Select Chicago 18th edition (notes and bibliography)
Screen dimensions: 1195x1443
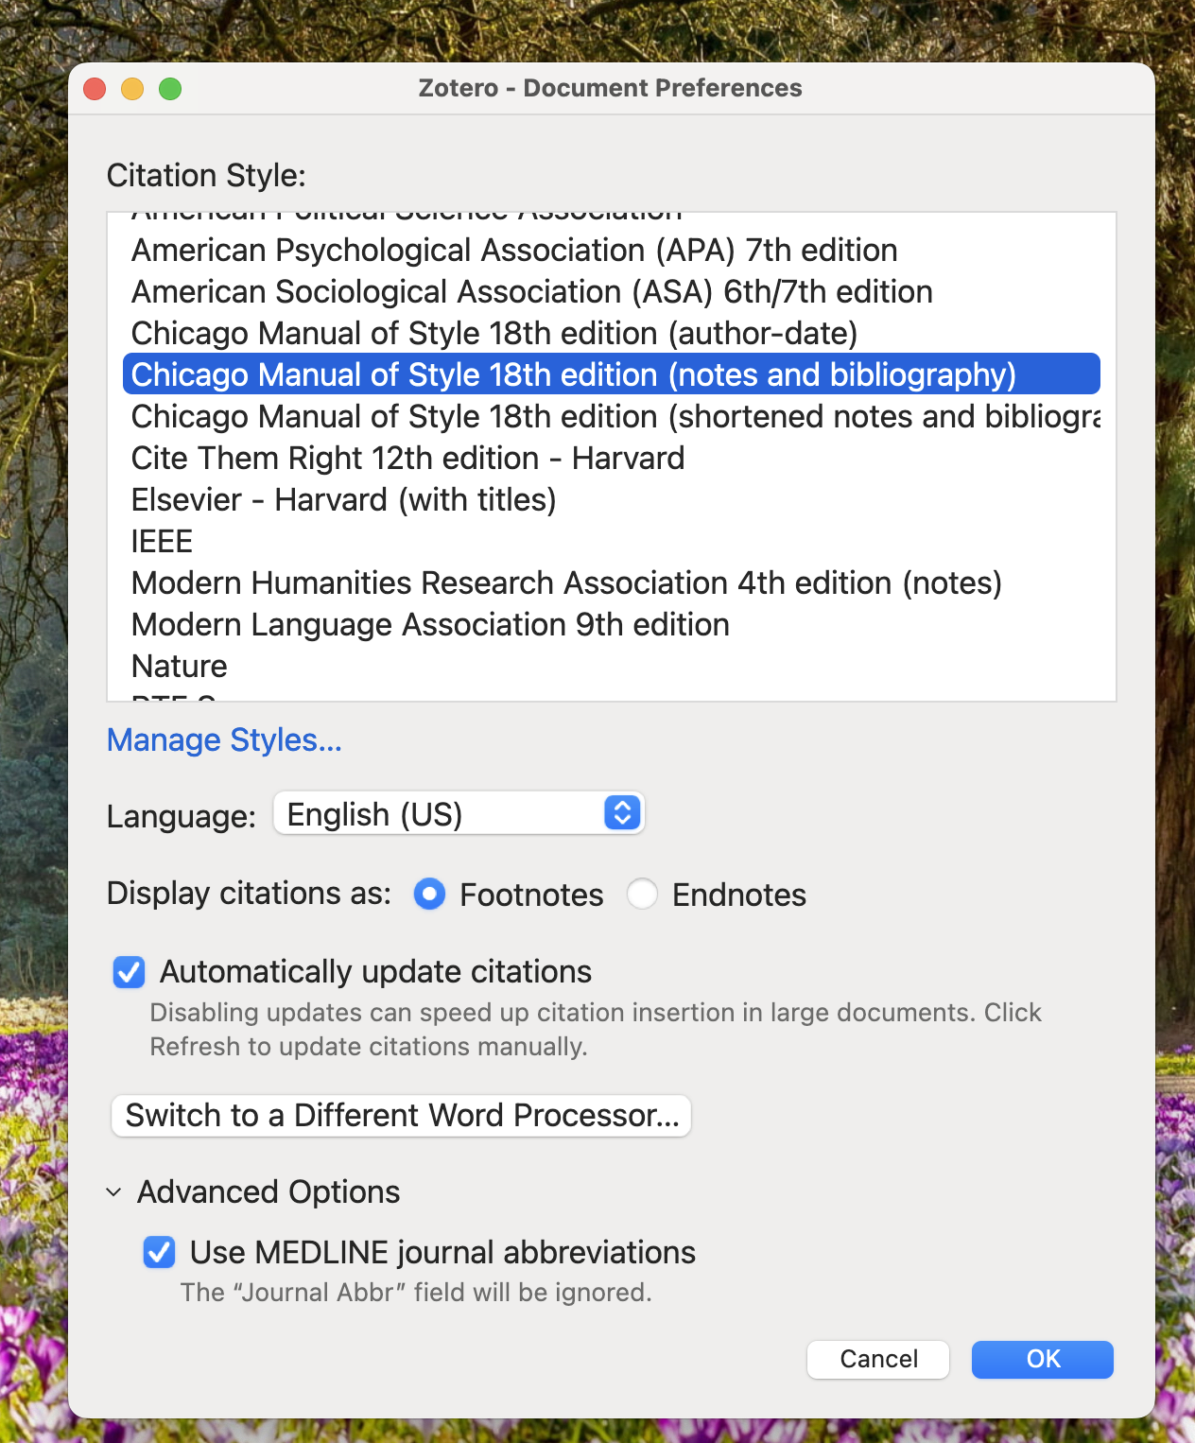612,374
